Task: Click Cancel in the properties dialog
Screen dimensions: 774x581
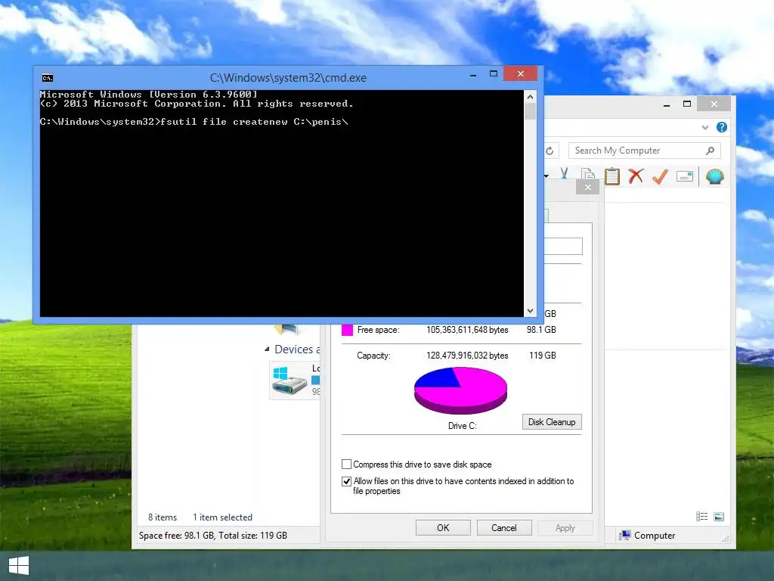Action: click(x=504, y=527)
